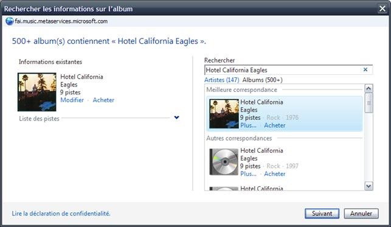Click Modifier under existing information
This screenshot has width=391, height=227.
72,100
